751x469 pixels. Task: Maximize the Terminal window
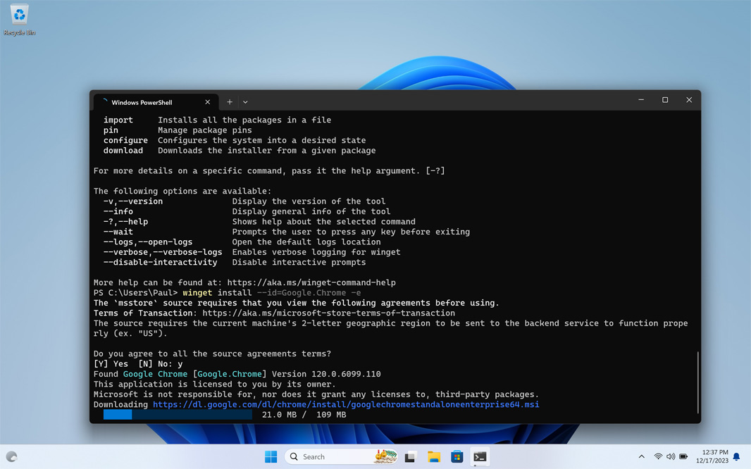point(665,100)
